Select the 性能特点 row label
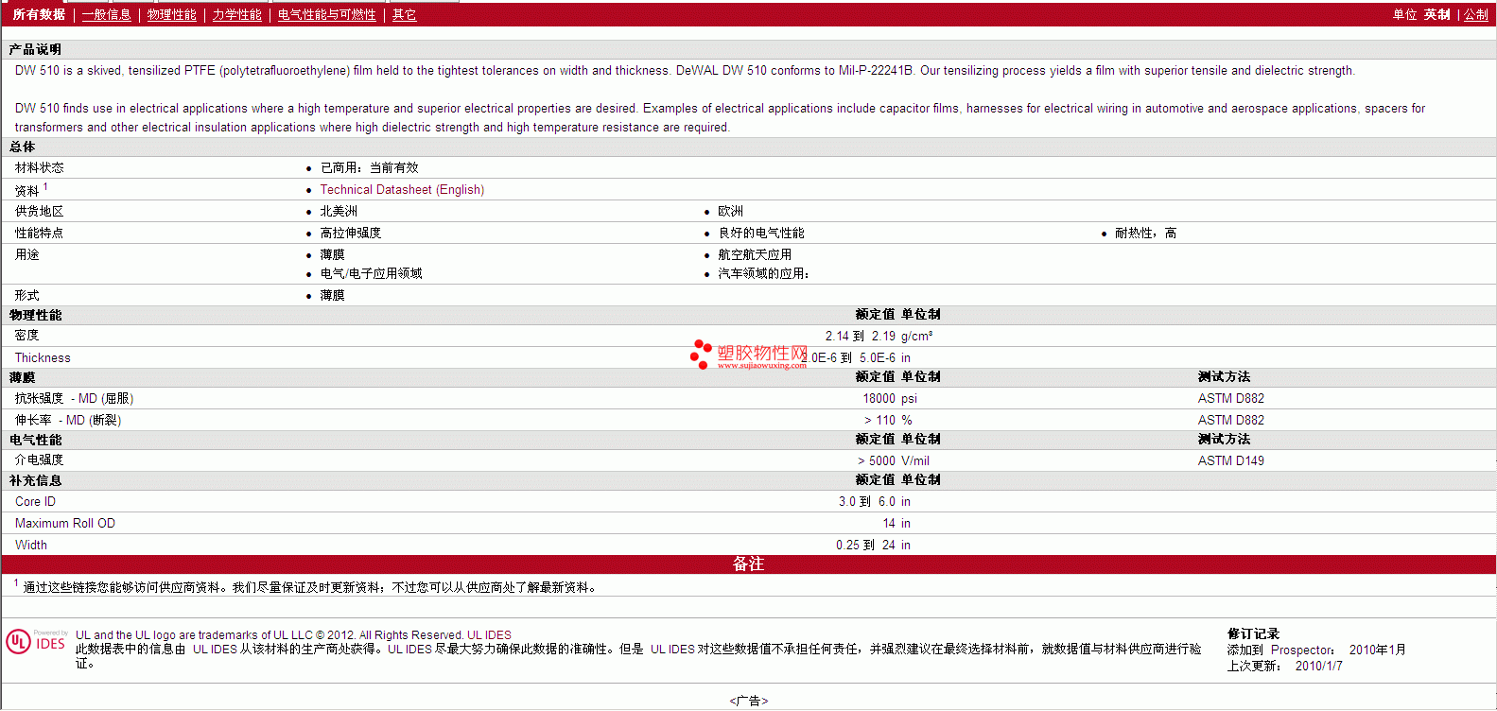The width and height of the screenshot is (1497, 711). (x=39, y=233)
